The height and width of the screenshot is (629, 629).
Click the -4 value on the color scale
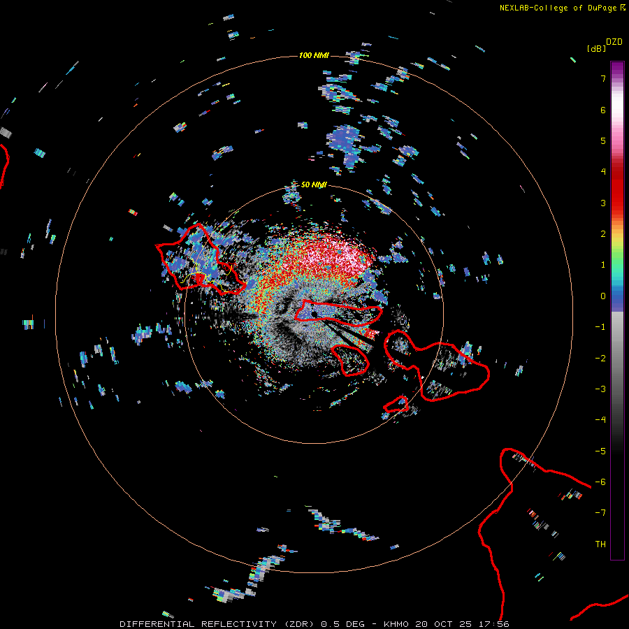[x=600, y=420]
